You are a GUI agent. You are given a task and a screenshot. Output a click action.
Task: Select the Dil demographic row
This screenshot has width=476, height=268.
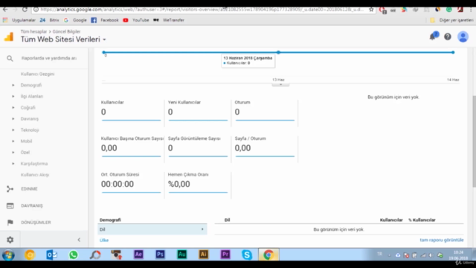pyautogui.click(x=152, y=229)
